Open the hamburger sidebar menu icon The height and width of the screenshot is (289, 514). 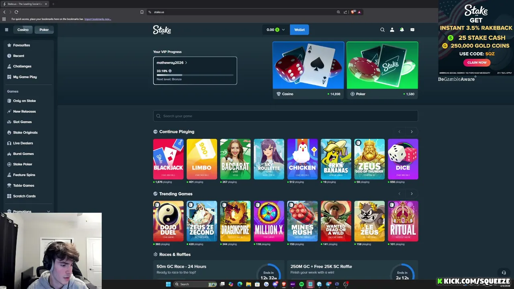[6, 30]
